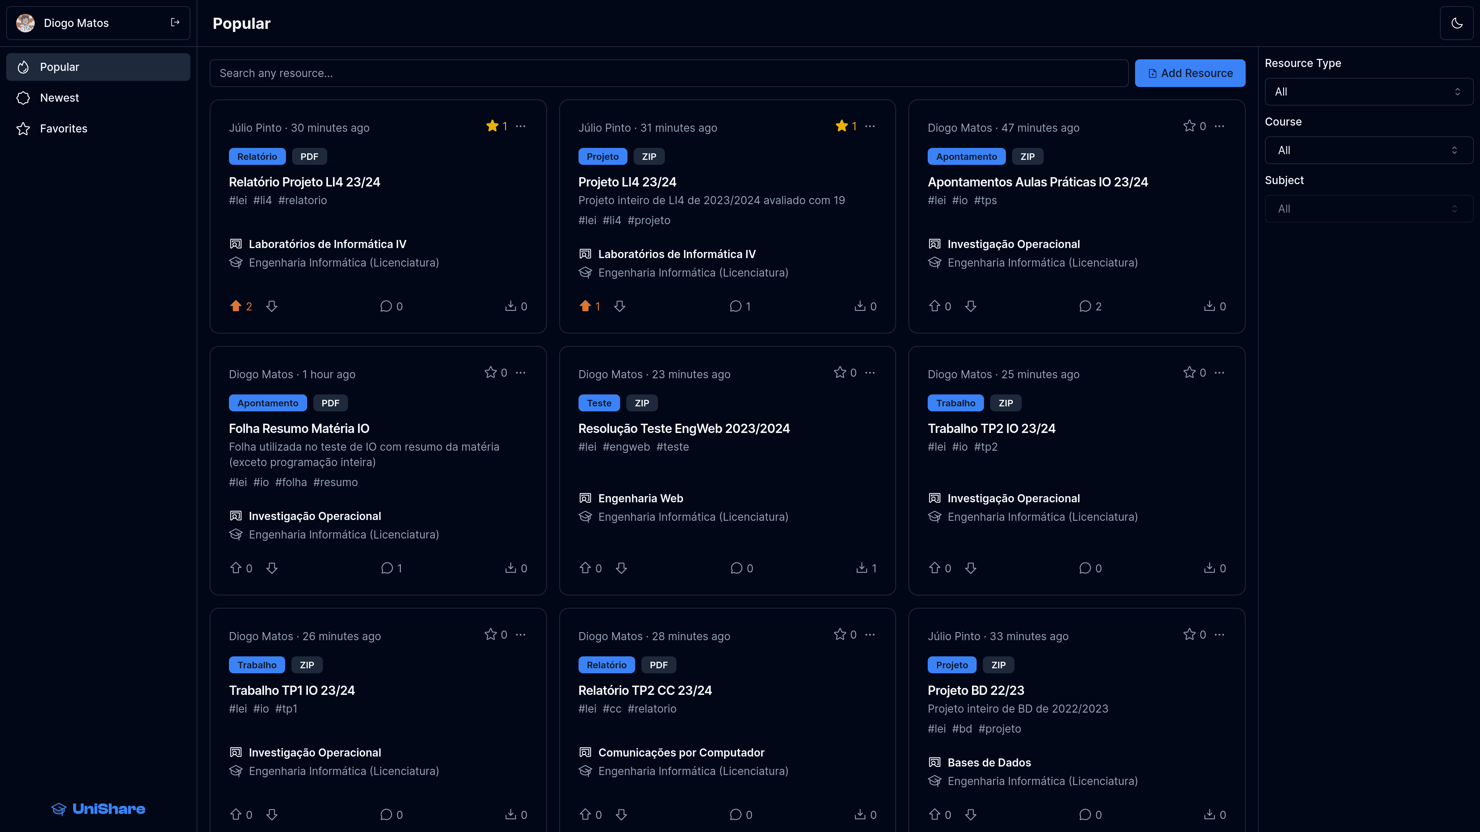Image resolution: width=1480 pixels, height=832 pixels.
Task: Open more options for Apontamentos Aulas Práticas IO
Action: point(1219,126)
